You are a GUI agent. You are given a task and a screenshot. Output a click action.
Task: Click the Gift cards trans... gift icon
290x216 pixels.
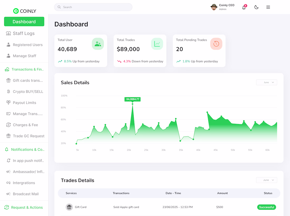(8, 80)
